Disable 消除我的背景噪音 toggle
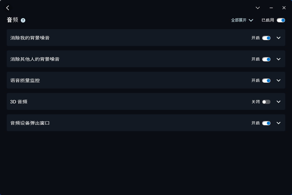The height and width of the screenshot is (195, 292). tap(266, 38)
